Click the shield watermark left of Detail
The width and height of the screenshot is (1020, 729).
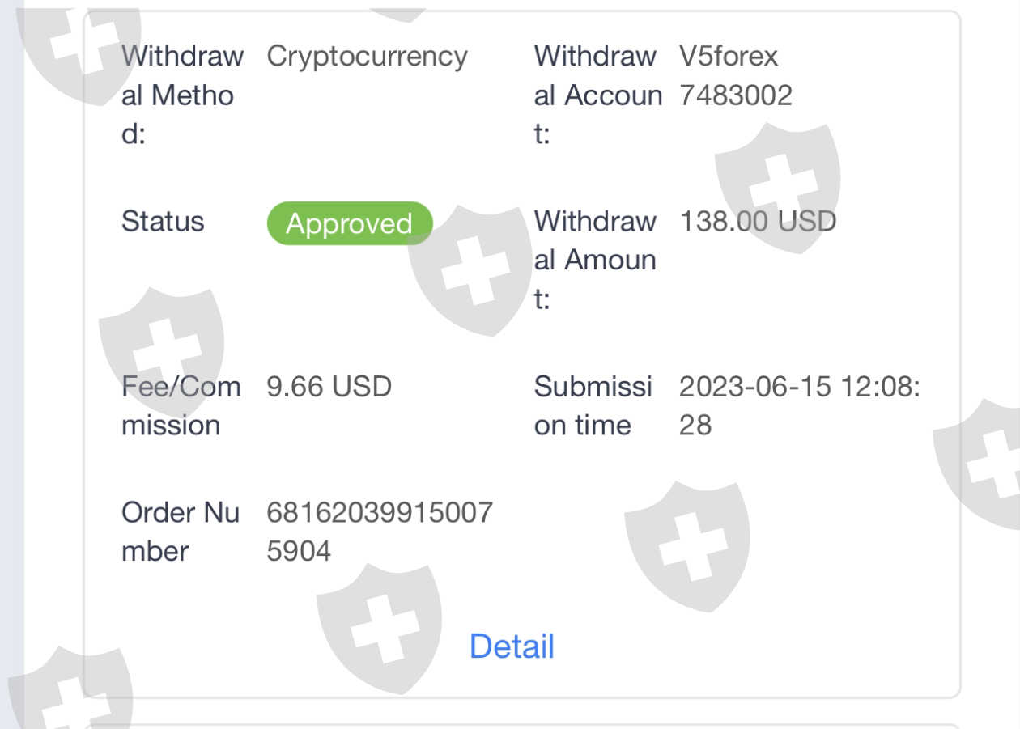[x=379, y=628]
